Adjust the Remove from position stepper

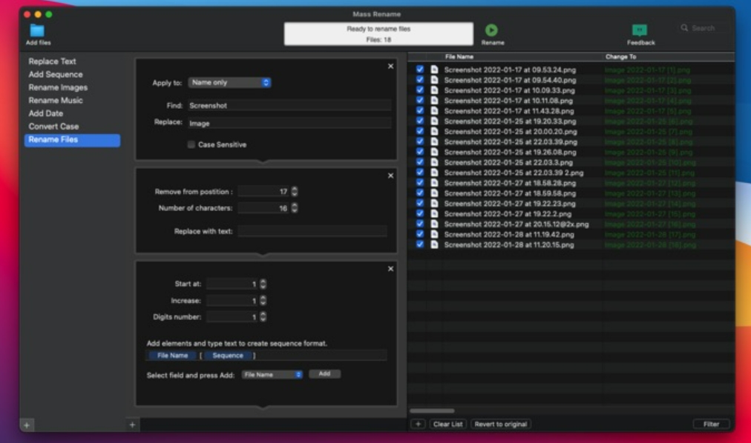294,192
